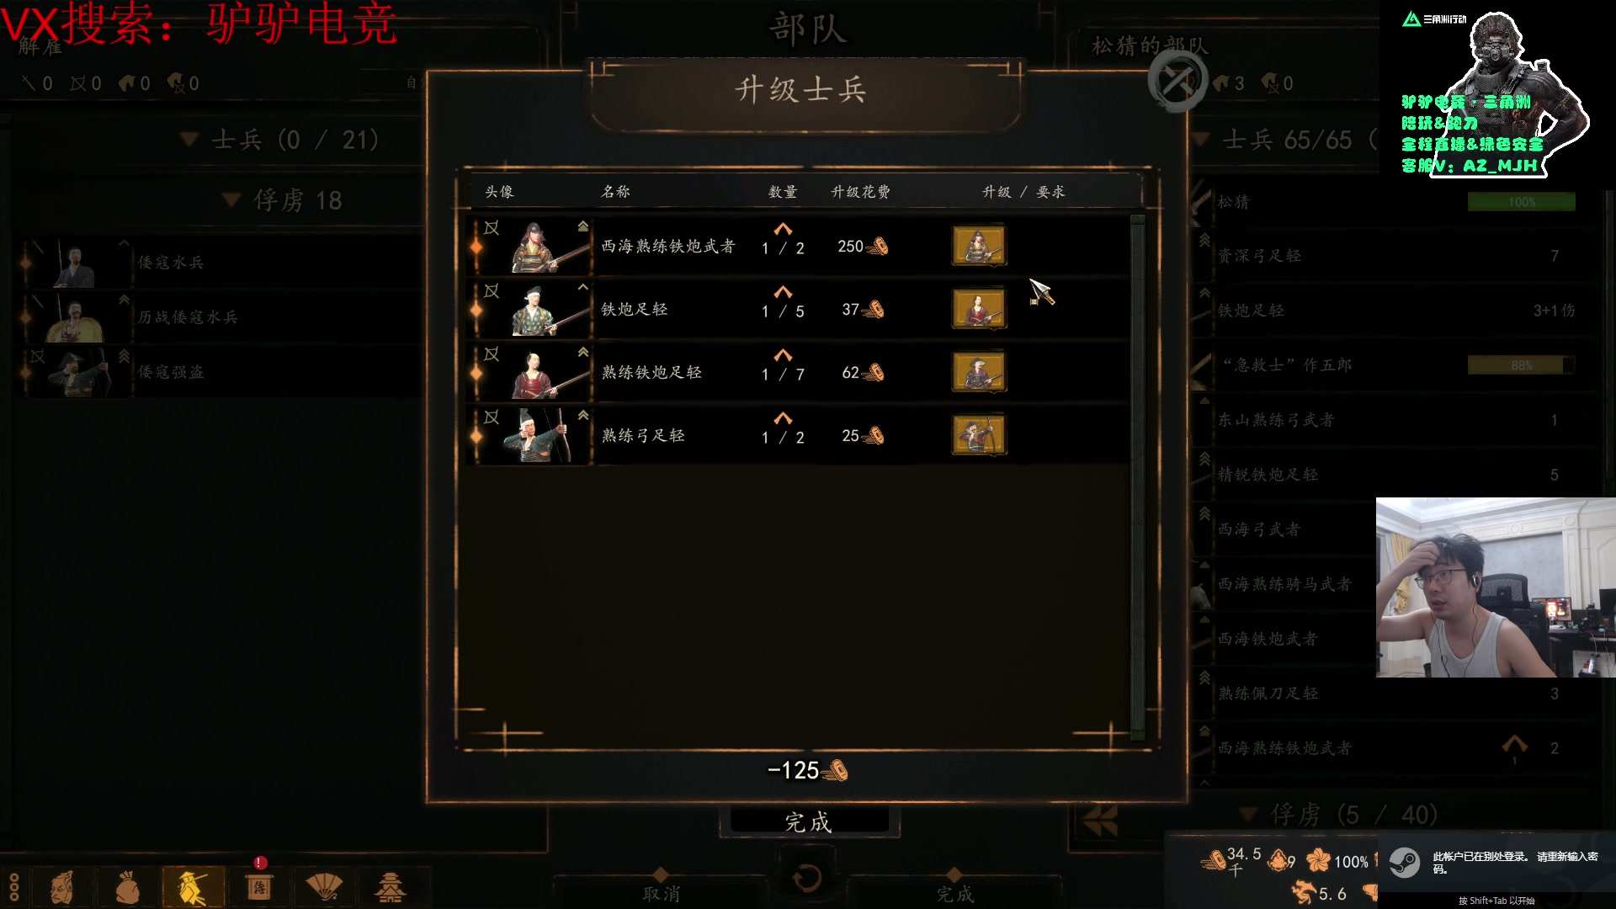The image size is (1616, 909).
Task: Toggle lock marker on 铁炮足轻 row
Action: (x=492, y=291)
